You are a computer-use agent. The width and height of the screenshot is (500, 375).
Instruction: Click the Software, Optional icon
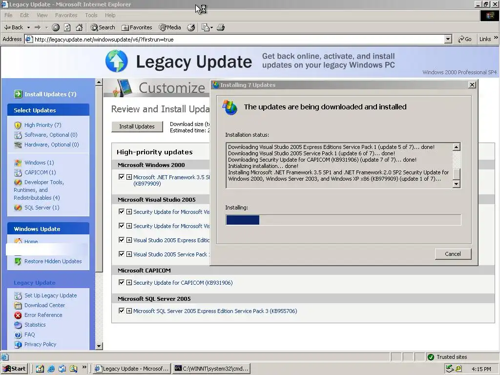[18, 135]
